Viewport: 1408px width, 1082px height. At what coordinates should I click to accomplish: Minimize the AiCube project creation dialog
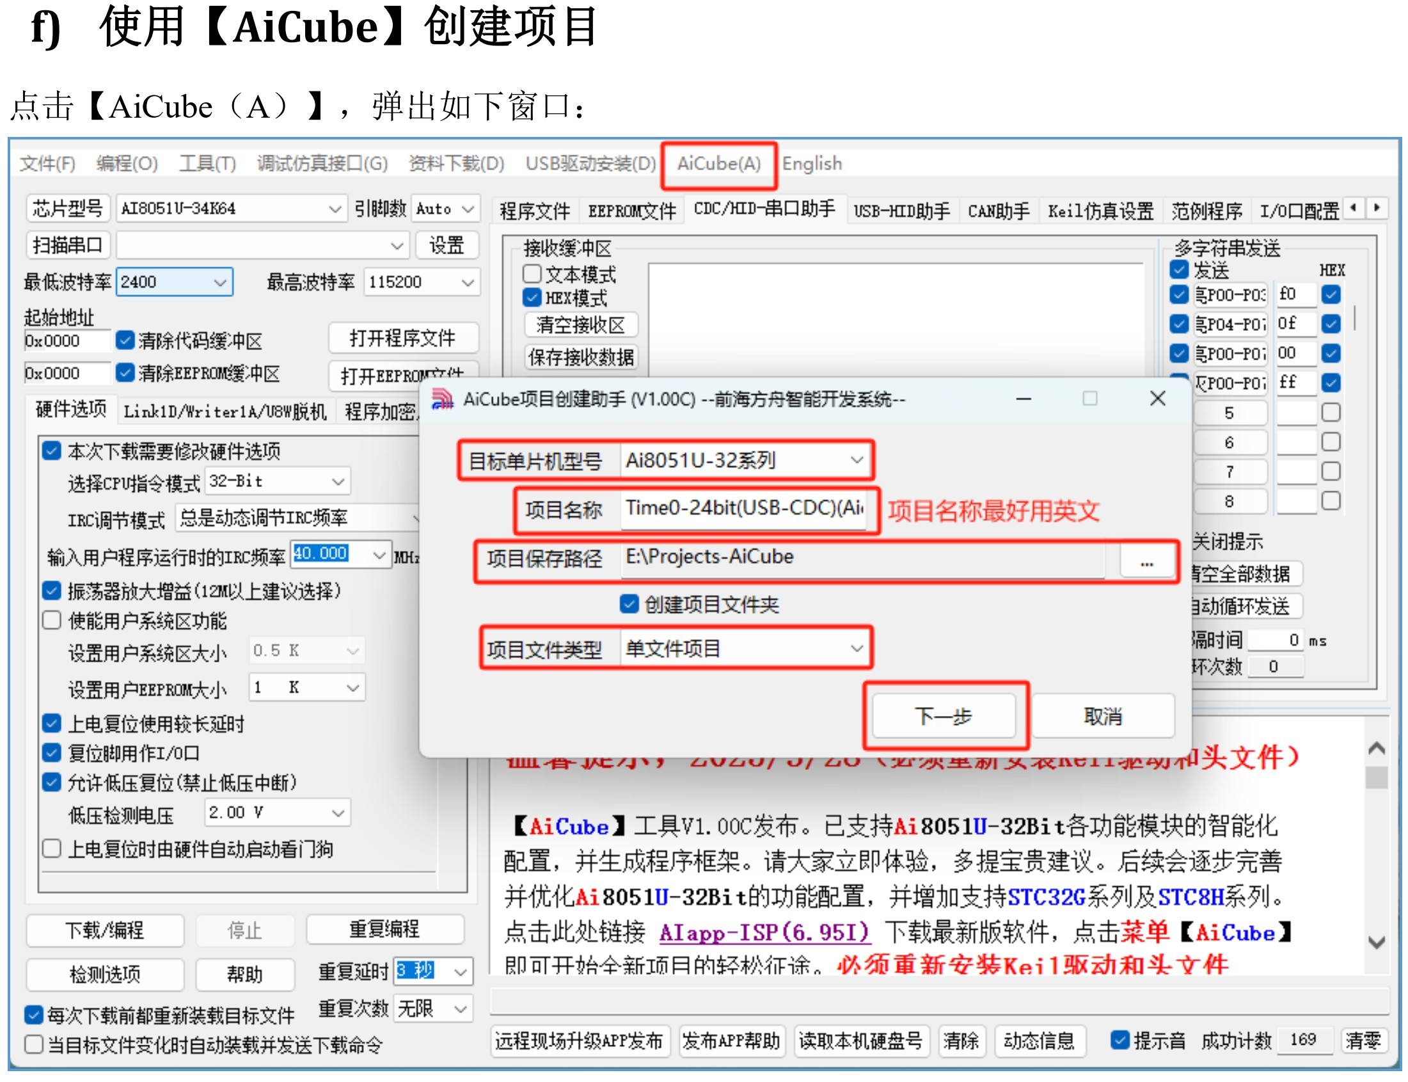pyautogui.click(x=1024, y=399)
